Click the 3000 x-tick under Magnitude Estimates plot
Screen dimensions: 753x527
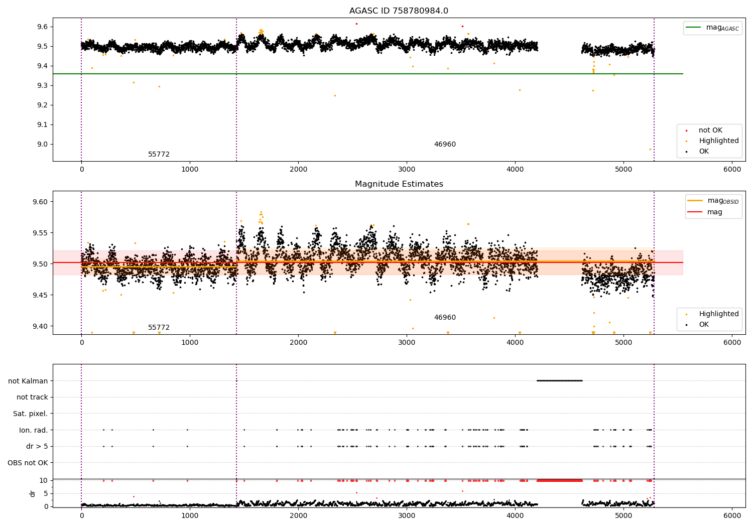point(407,343)
